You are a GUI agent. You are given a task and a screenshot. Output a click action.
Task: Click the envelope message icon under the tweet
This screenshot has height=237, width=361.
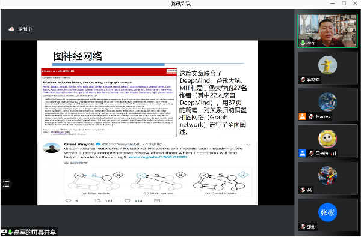tap(157, 201)
